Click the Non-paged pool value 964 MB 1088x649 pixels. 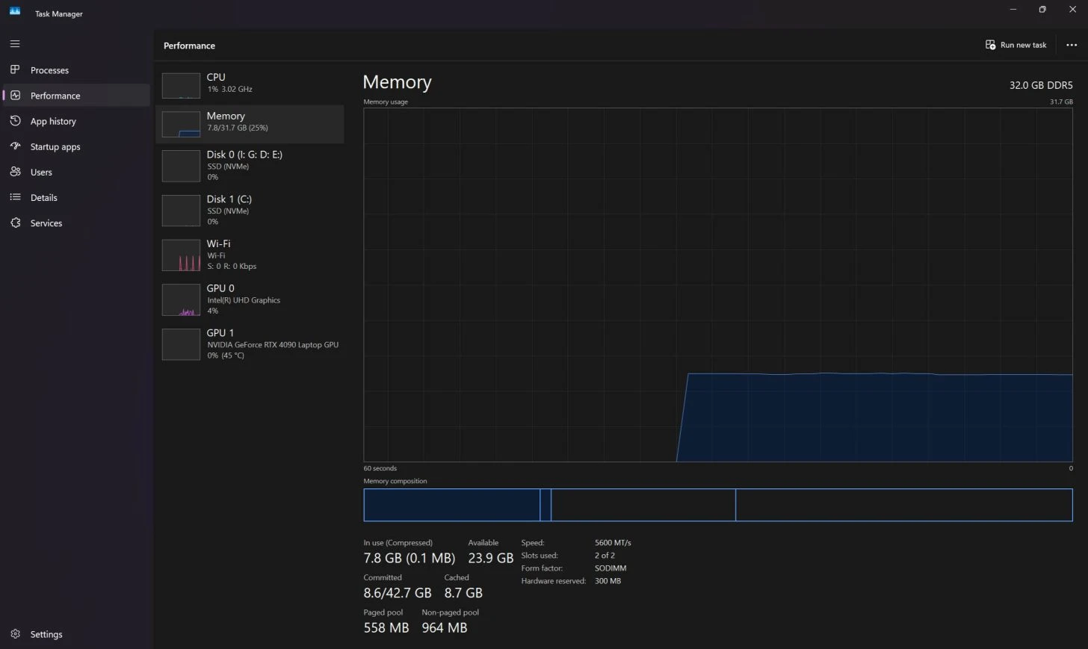tap(445, 628)
